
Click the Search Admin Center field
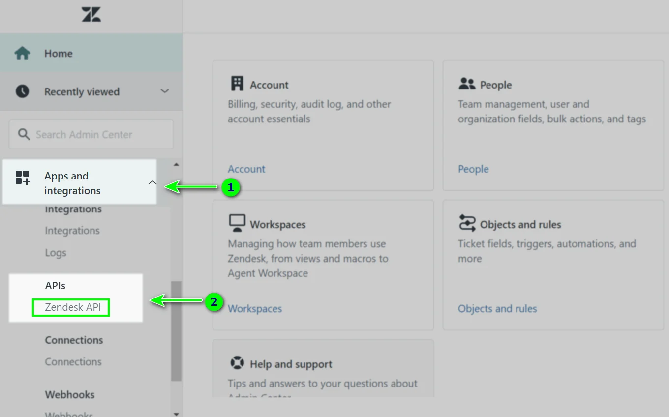pyautogui.click(x=91, y=134)
